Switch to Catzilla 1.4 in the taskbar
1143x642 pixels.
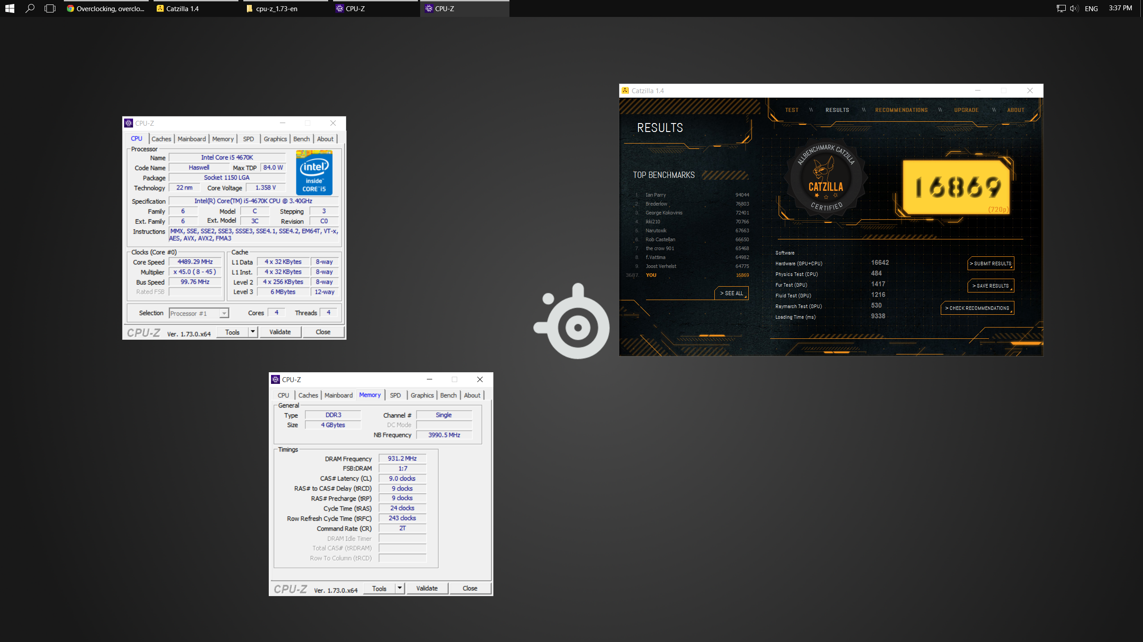coord(196,8)
